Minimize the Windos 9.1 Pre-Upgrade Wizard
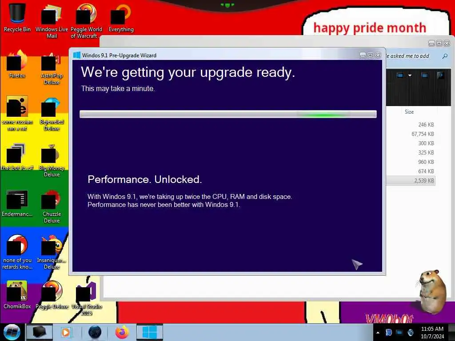455x341 pixels. (x=363, y=55)
